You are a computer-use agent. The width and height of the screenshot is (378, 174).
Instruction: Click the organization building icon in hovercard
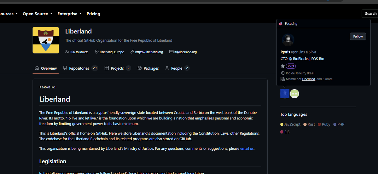pos(283,79)
